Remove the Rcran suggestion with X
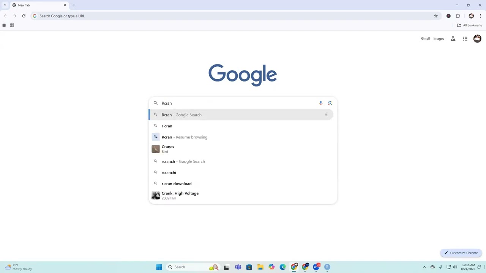The height and width of the screenshot is (273, 486). tap(326, 115)
